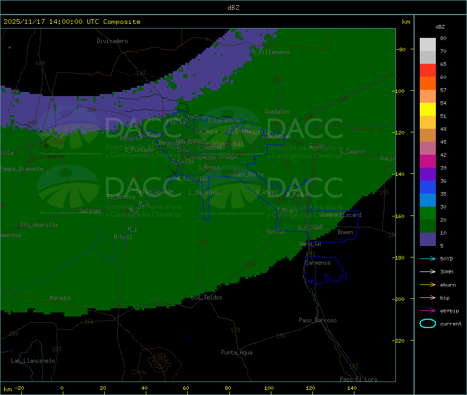Screen dimensions: 467x395
Task: Click the 'Nihuil' map label
Action: [x=123, y=237]
